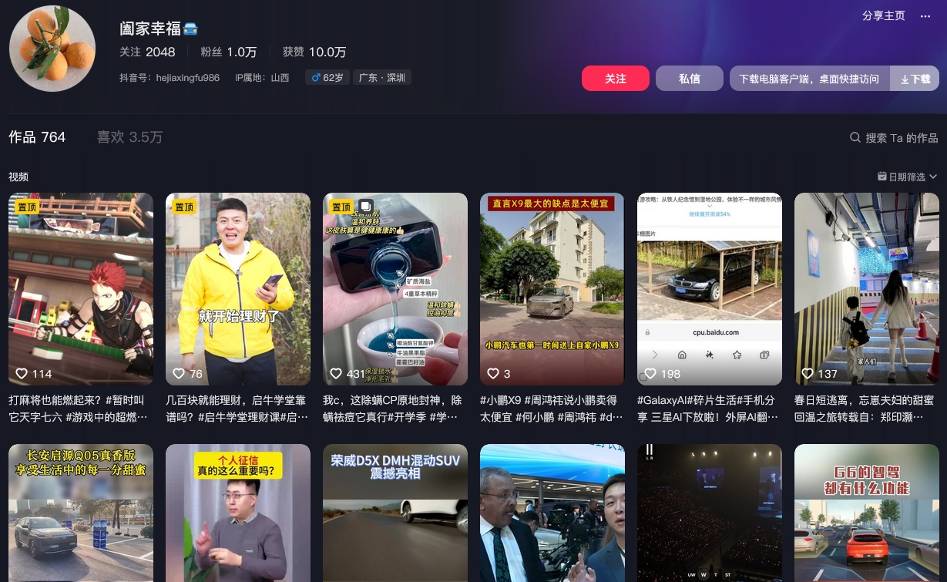Open the 个人征信真的这么重要吗 video
The image size is (947, 582).
click(x=238, y=513)
